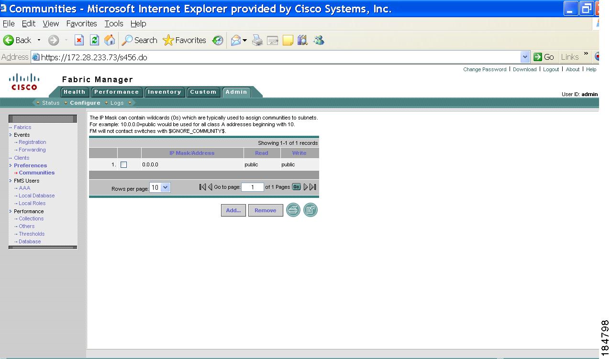Viewport: 611px width, 359px height.
Task: Open Registration under Events
Action: [33, 142]
